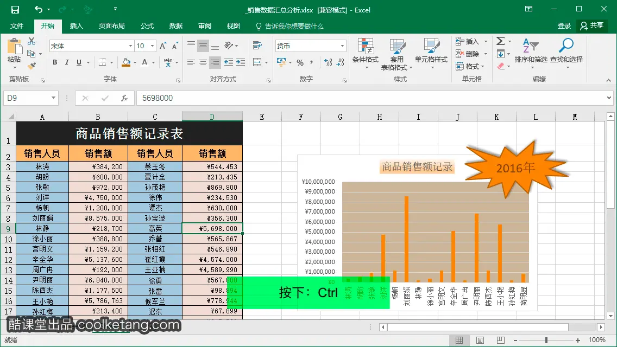The width and height of the screenshot is (617, 347).
Task: Open the font name dropdown
Action: coord(131,46)
